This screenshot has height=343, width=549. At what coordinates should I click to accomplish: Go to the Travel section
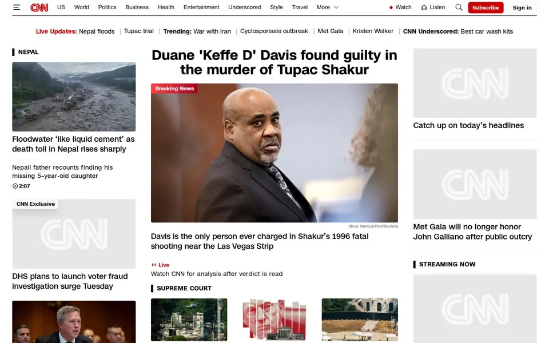click(300, 7)
